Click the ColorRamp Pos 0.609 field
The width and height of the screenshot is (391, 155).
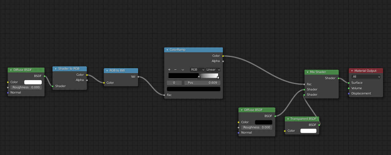(x=202, y=83)
